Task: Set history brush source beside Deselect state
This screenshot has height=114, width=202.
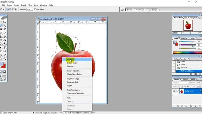Action: (174, 68)
